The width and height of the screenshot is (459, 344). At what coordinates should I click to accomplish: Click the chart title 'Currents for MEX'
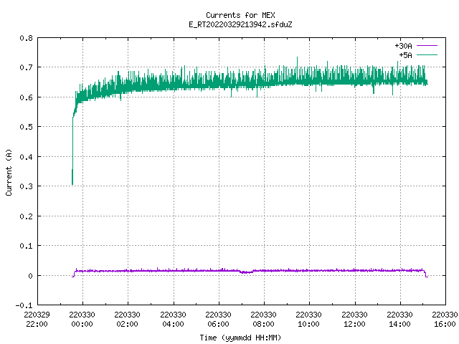[240, 15]
